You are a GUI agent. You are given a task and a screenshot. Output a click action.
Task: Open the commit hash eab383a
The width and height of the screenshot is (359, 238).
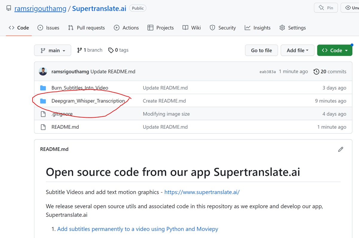click(x=268, y=72)
